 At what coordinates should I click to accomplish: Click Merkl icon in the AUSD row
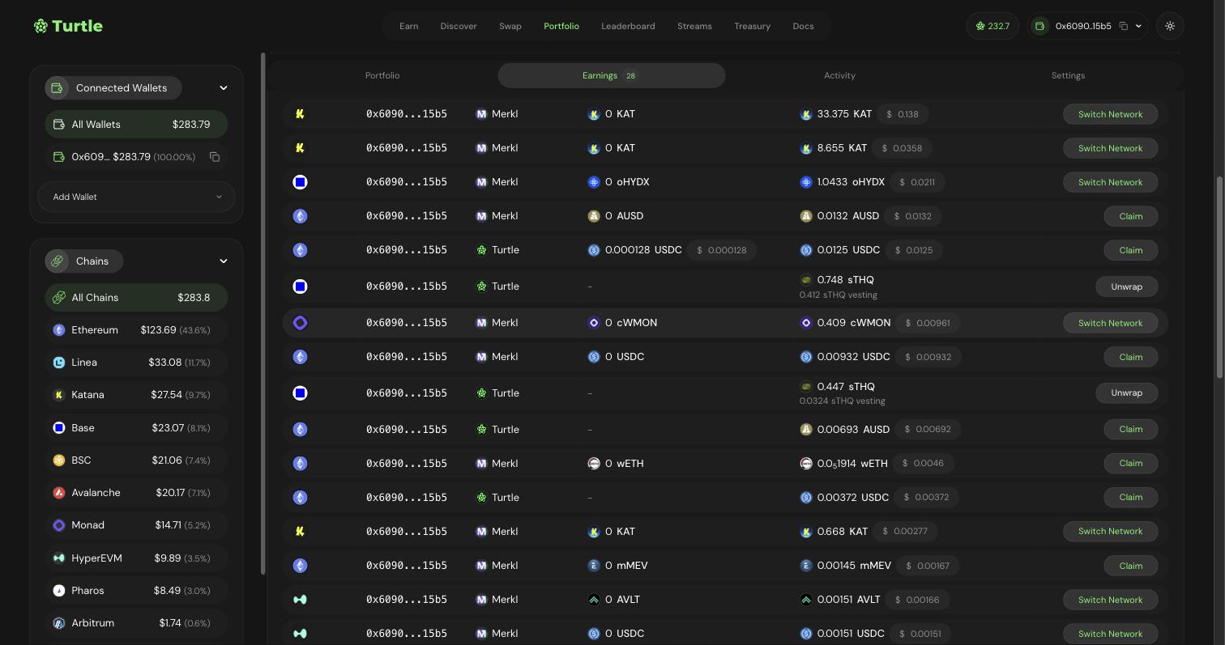(x=481, y=216)
